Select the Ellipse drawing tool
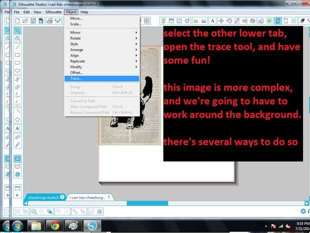The width and height of the screenshot is (310, 233). pyautogui.click(x=17, y=70)
